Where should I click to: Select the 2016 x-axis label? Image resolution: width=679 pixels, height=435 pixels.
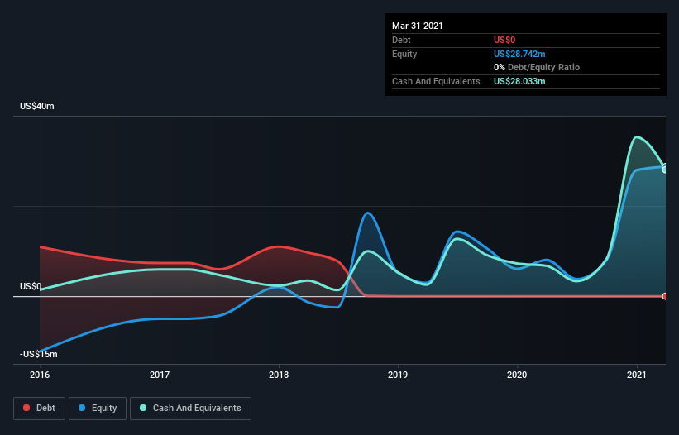[41, 375]
